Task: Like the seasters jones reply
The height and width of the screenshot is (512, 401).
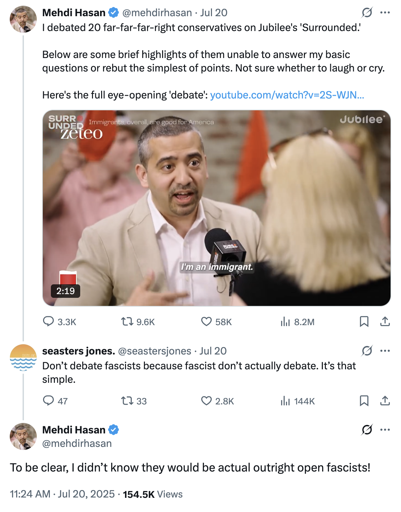Action: [x=206, y=401]
